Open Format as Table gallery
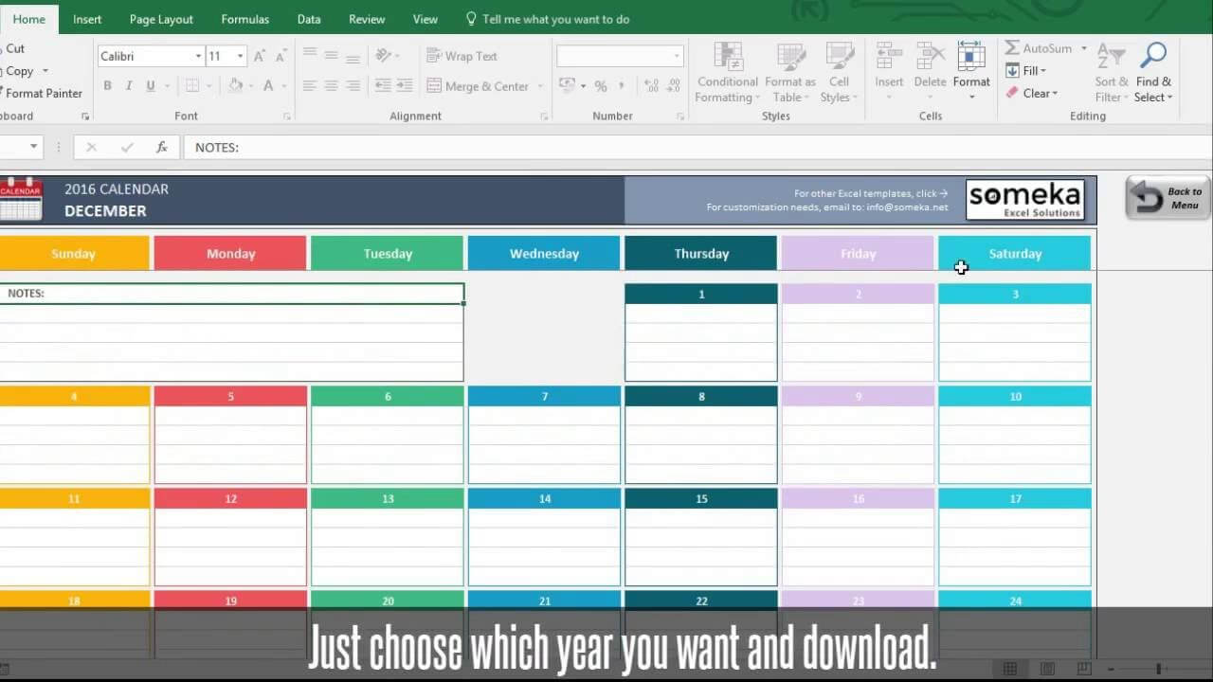Screen dimensions: 1213x682 [790, 57]
